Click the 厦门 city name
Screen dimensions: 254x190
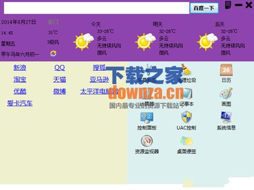pyautogui.click(x=53, y=22)
